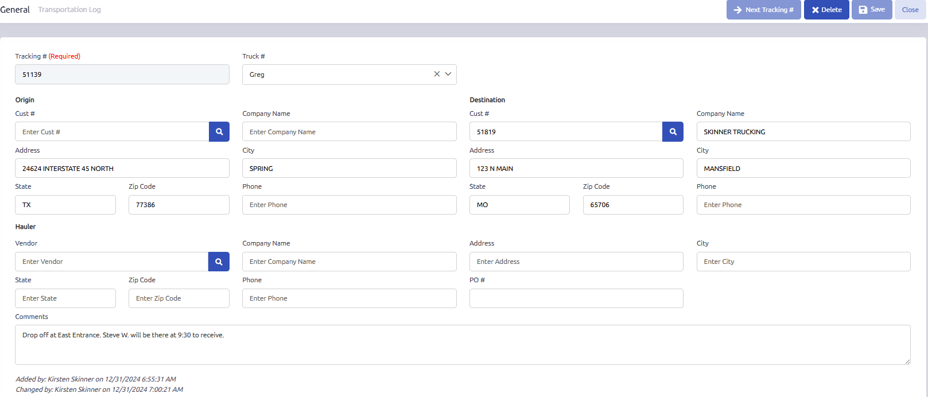Focus the destination Phone field
The image size is (928, 397).
(x=803, y=205)
